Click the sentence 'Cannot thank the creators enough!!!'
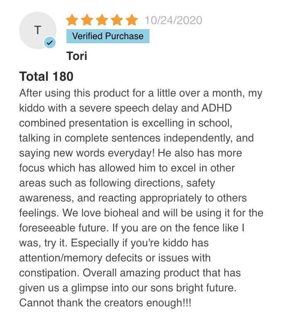This screenshot has height=318, width=284. point(105,303)
